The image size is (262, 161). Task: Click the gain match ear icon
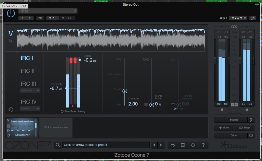click(x=251, y=120)
